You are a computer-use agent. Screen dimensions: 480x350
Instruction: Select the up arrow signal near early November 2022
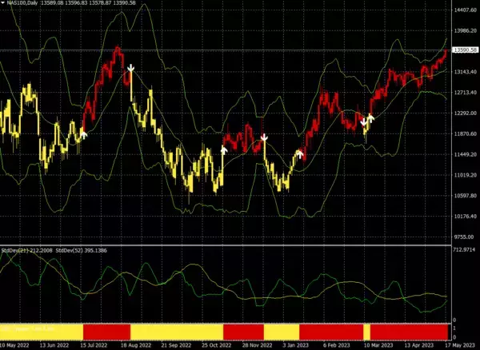point(224,148)
